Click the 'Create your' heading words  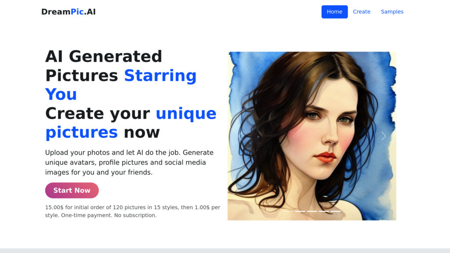pos(98,114)
